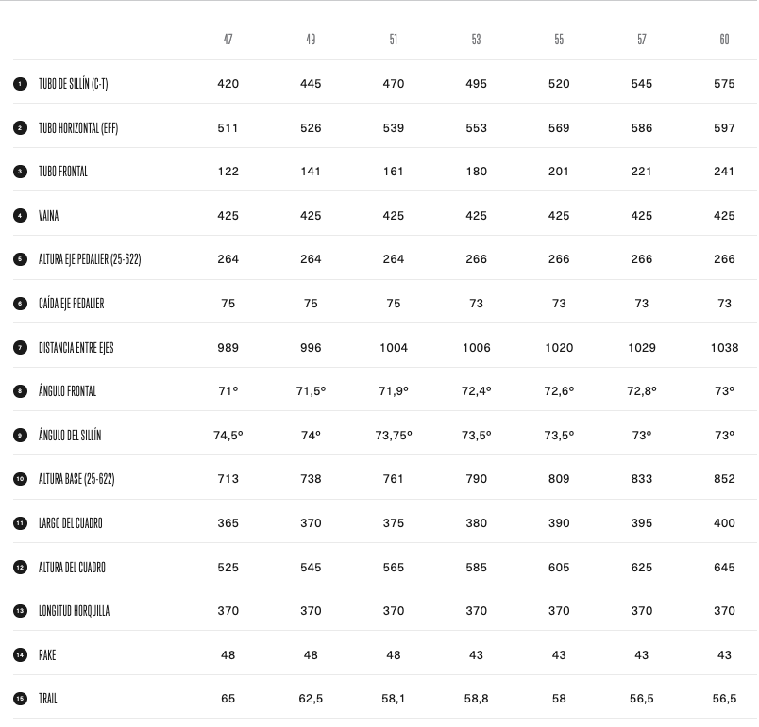This screenshot has height=727, width=759.
Task: Click the Tubo Horizontal (EFF) row label
Action: pyautogui.click(x=78, y=128)
